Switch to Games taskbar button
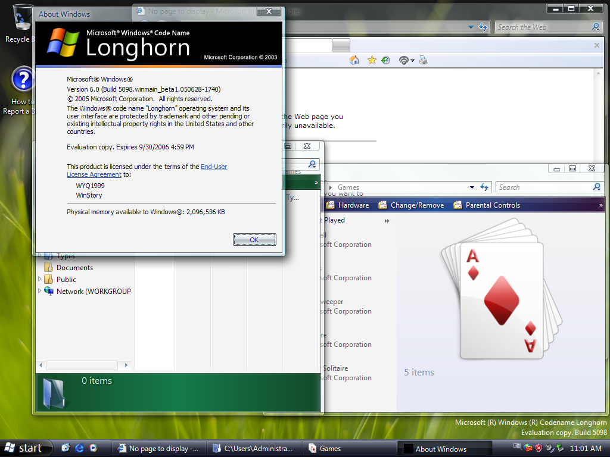This screenshot has width=610, height=457. click(x=350, y=449)
